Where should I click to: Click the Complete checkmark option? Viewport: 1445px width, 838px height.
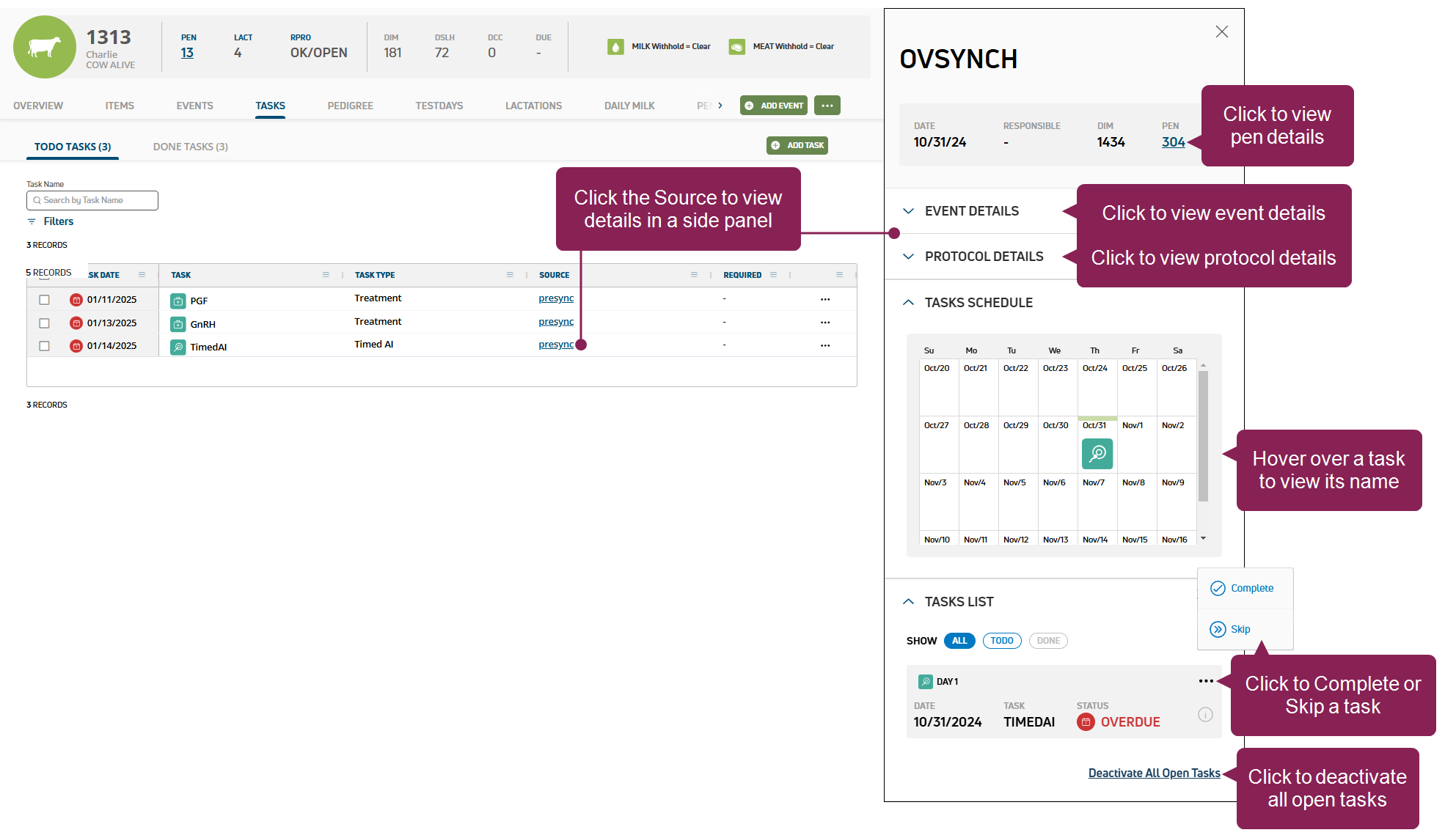tap(1244, 588)
